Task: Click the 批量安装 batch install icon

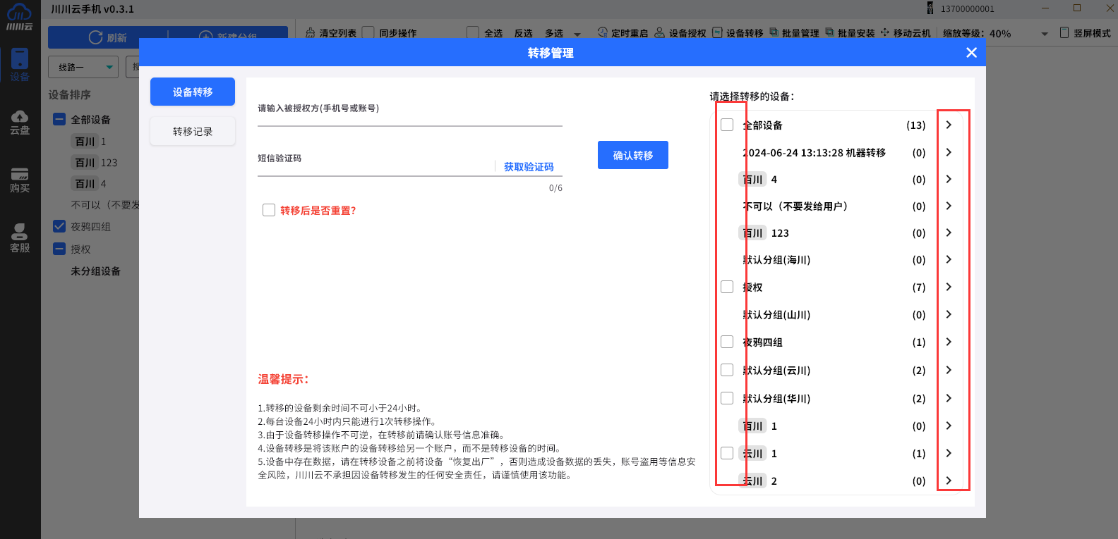Action: point(829,32)
